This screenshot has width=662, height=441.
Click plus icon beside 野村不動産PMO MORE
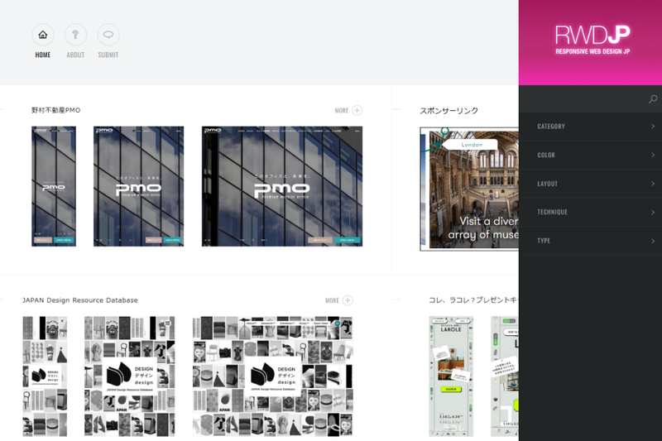point(357,110)
